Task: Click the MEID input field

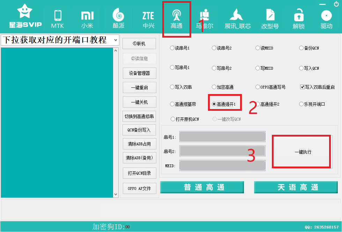Action: coord(222,165)
